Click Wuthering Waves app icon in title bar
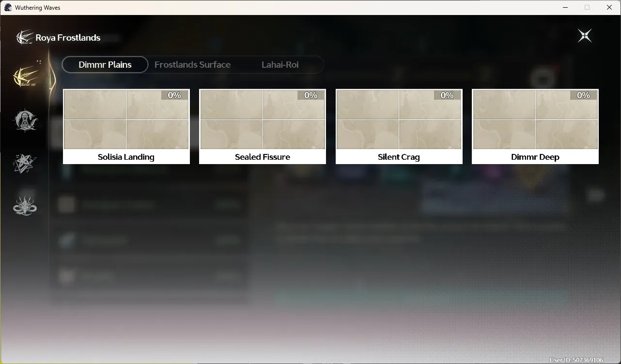Image resolution: width=621 pixels, height=364 pixels. click(8, 7)
